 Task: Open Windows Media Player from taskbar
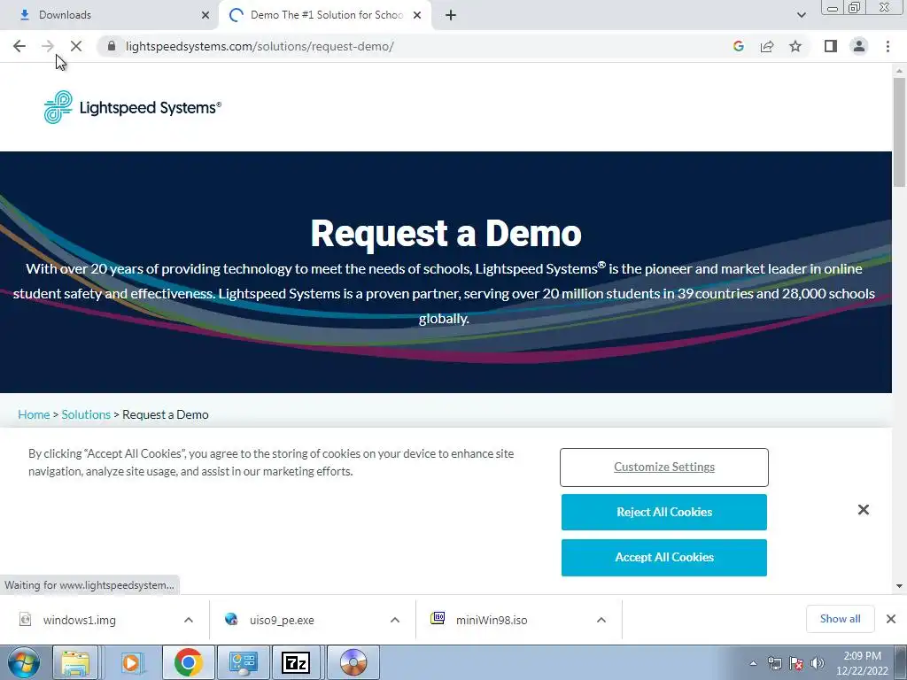(131, 662)
